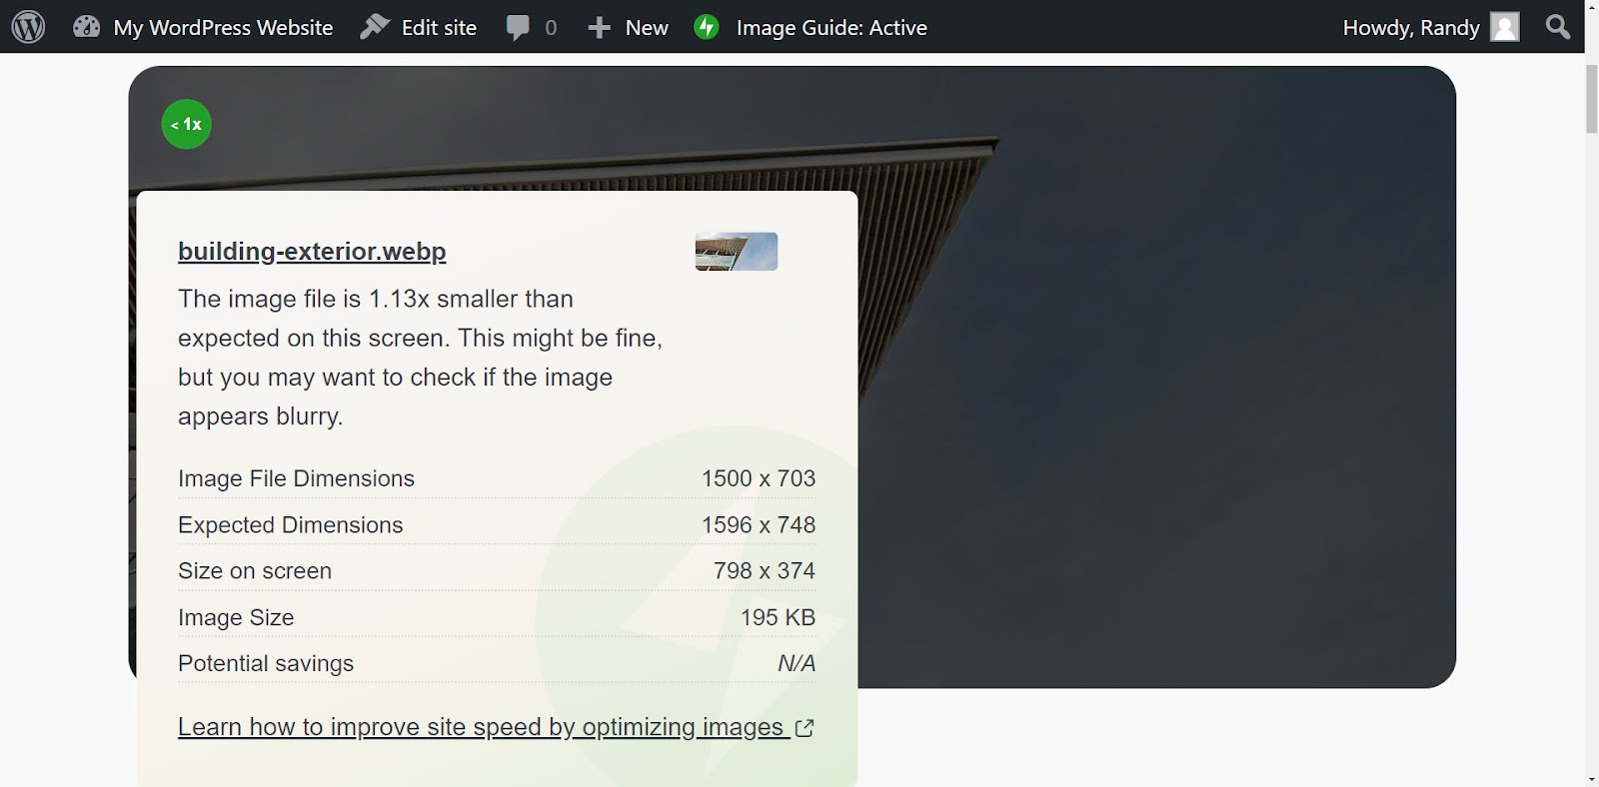Open the comments bubble icon
The image size is (1599, 787).
518,28
